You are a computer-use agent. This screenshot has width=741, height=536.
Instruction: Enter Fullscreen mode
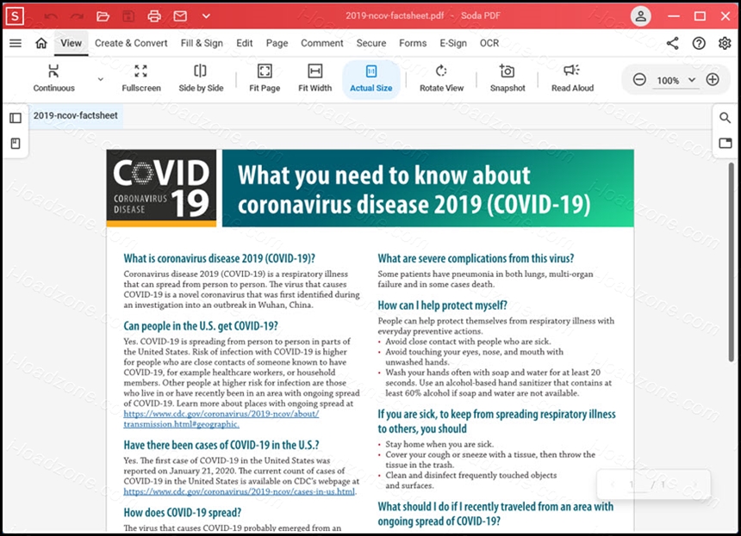pos(140,79)
